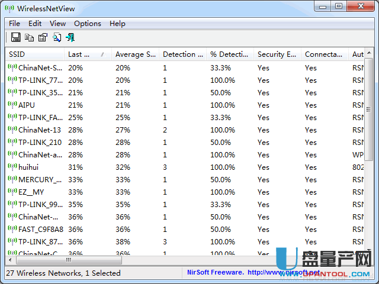This screenshot has width=379, height=284.
Task: Open the File menu
Action: (14, 24)
